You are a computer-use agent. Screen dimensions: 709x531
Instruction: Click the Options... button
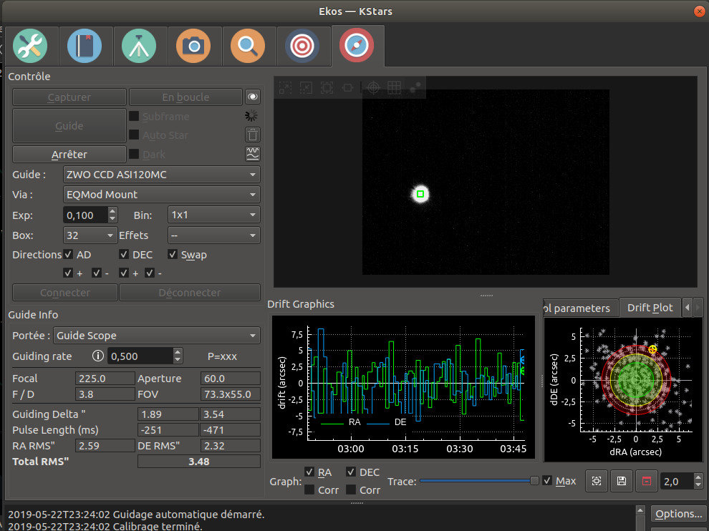pos(677,514)
